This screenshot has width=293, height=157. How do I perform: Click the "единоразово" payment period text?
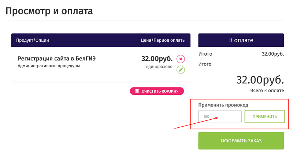click(x=159, y=67)
